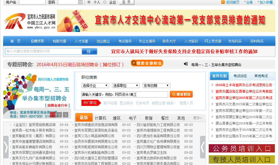279x165 pixels.
Task: Select the 其他 job tab
Action: [181, 118]
